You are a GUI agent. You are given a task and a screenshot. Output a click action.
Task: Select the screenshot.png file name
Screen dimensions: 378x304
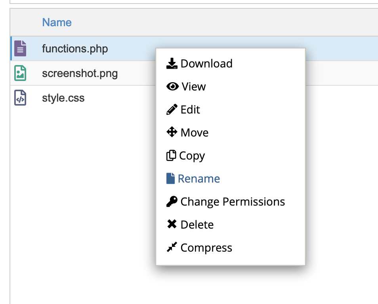pyautogui.click(x=80, y=73)
